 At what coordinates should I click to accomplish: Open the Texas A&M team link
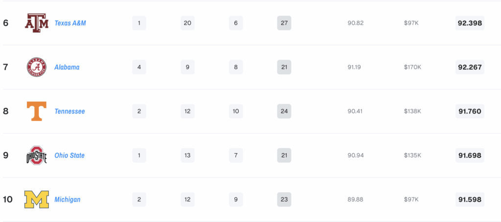70,23
